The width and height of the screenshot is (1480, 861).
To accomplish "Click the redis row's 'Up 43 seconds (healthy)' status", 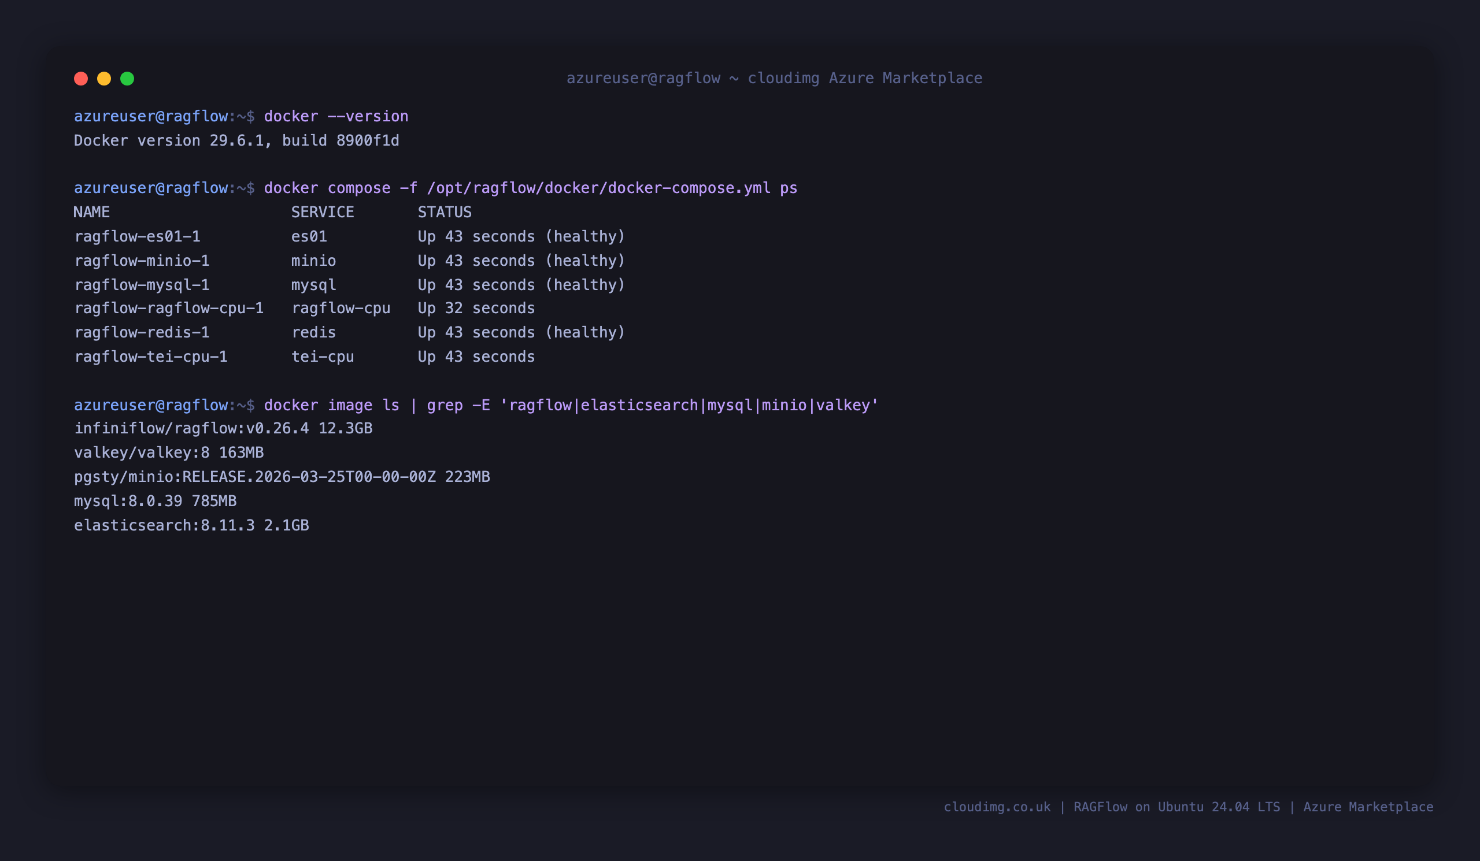I will coord(521,332).
